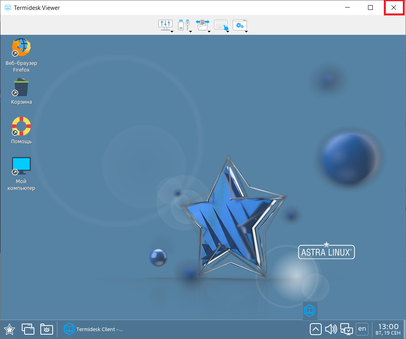Click the window switcher icon in taskbar
Image resolution: width=406 pixels, height=339 pixels.
(x=28, y=329)
